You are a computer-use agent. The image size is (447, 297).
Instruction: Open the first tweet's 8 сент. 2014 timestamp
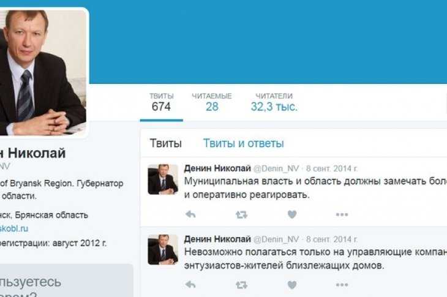point(331,168)
